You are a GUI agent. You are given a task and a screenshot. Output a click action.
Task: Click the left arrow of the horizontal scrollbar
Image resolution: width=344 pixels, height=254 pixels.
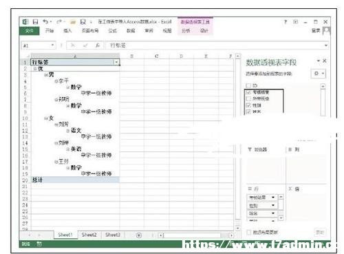[160, 235]
